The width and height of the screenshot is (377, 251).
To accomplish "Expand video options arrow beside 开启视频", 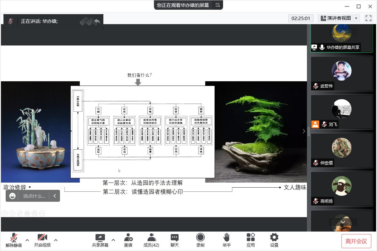I will pos(56,240).
